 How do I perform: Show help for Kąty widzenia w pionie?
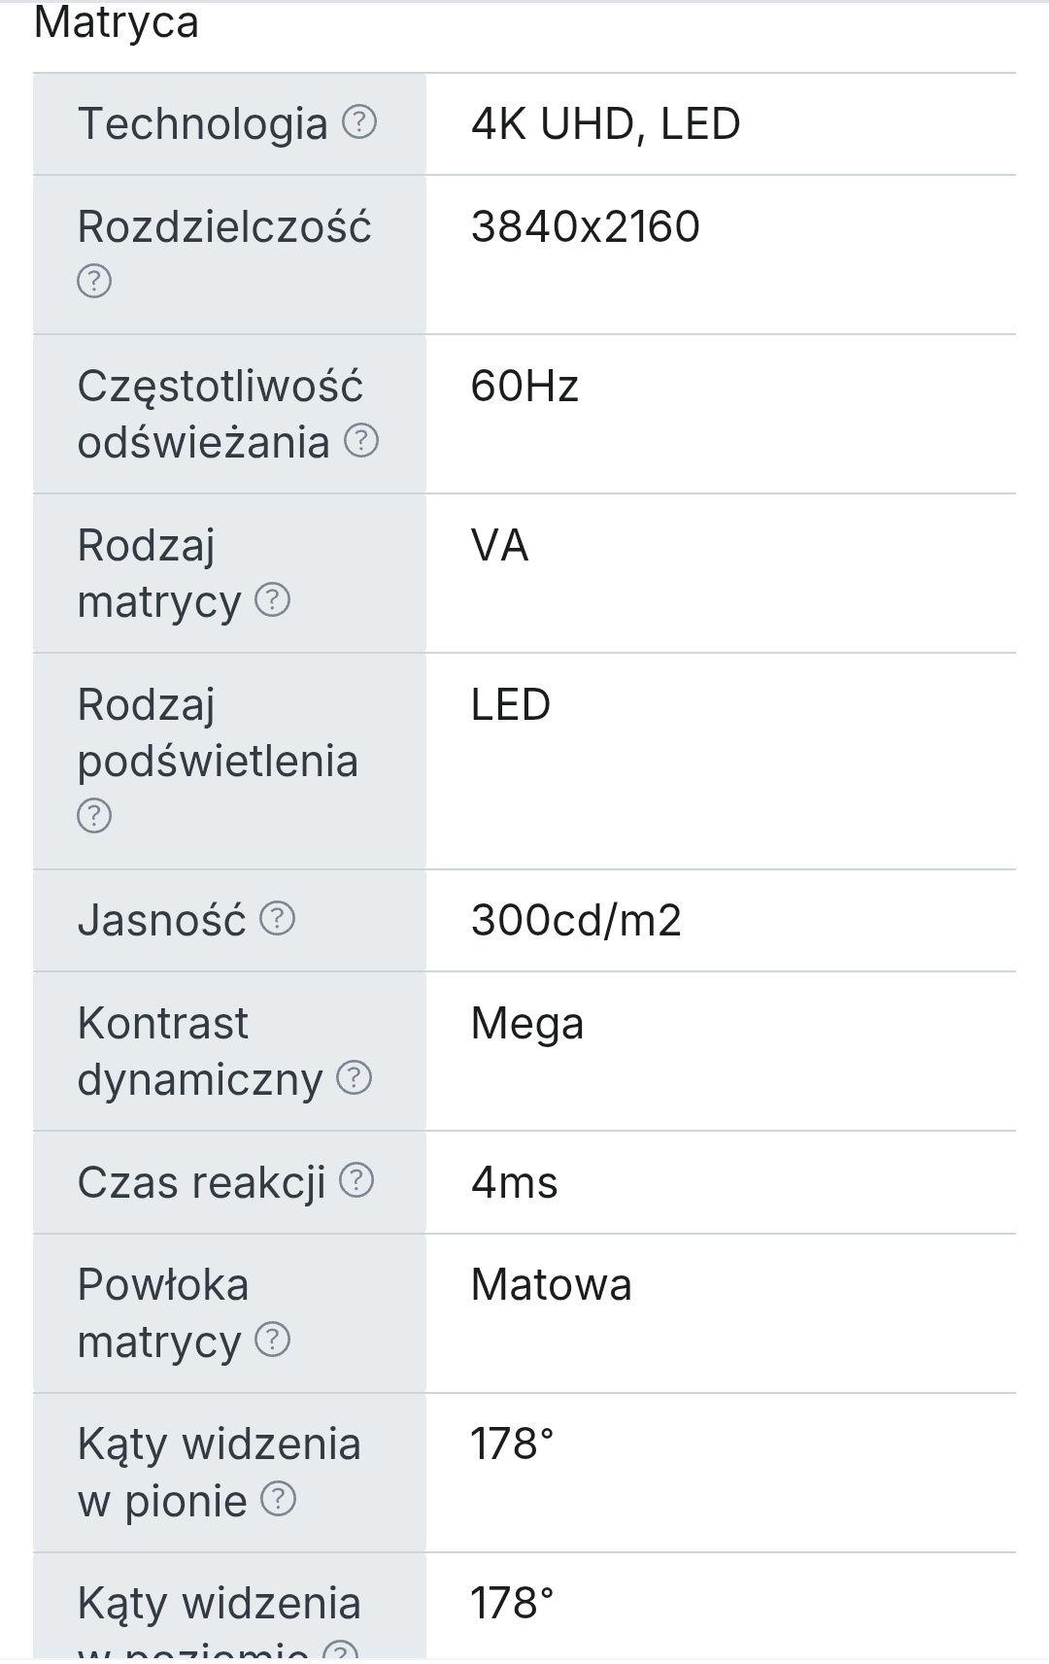click(279, 1499)
